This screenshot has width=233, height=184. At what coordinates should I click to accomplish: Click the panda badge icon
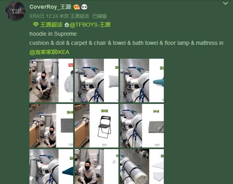tap(84, 7)
